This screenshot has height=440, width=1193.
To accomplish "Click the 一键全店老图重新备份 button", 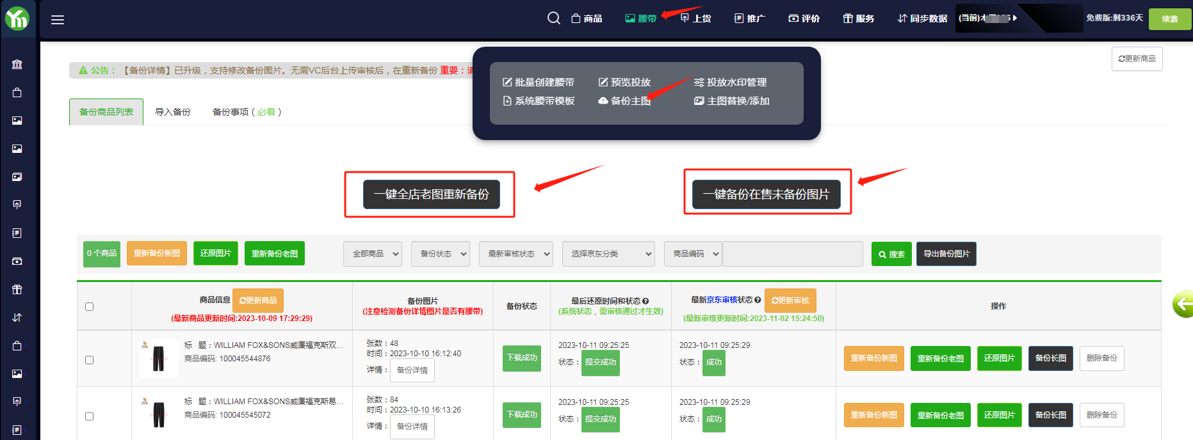I will click(432, 194).
